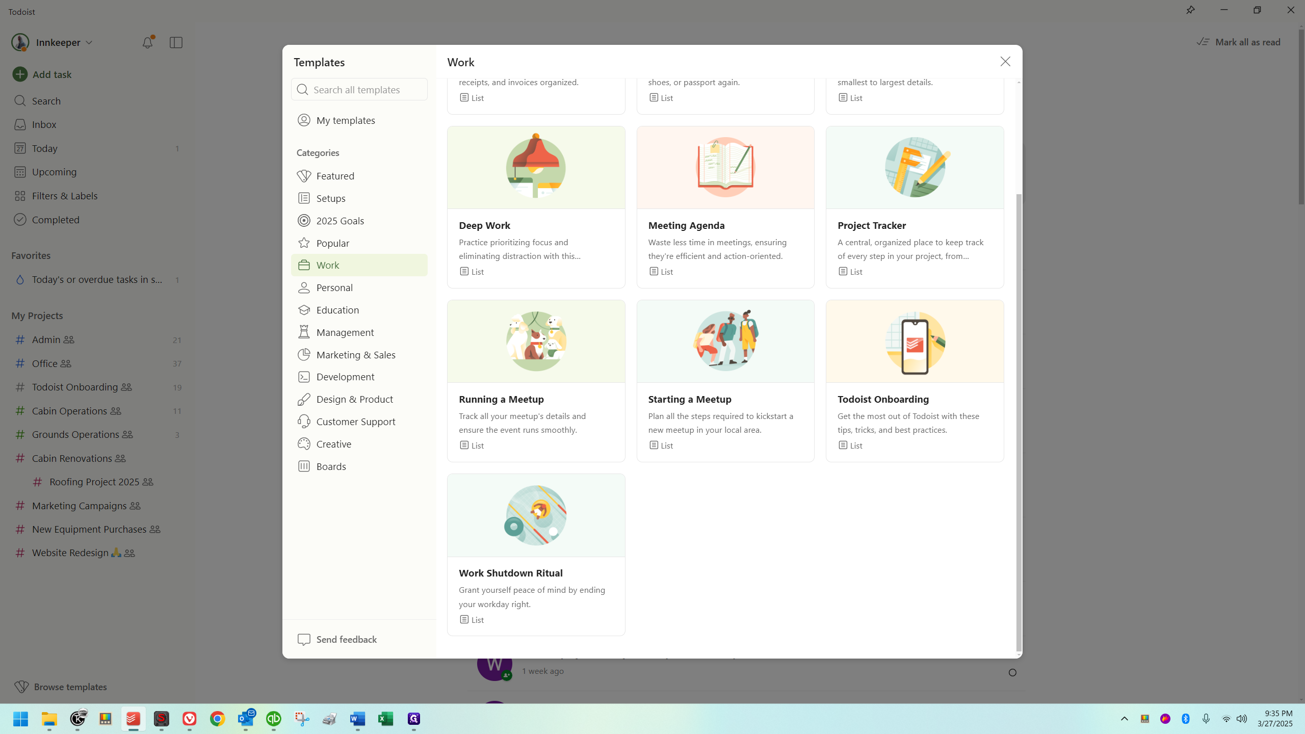Click the Popular star icon
Screen dimensions: 1305x734
coord(304,243)
